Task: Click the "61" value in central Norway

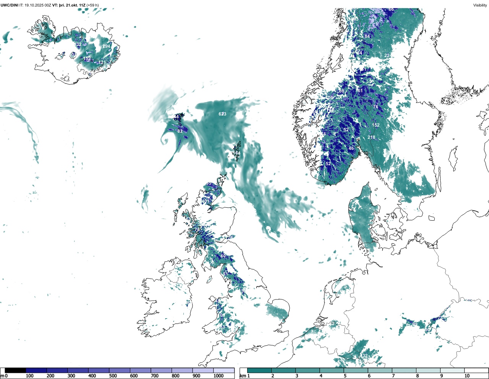Action: [x=360, y=91]
